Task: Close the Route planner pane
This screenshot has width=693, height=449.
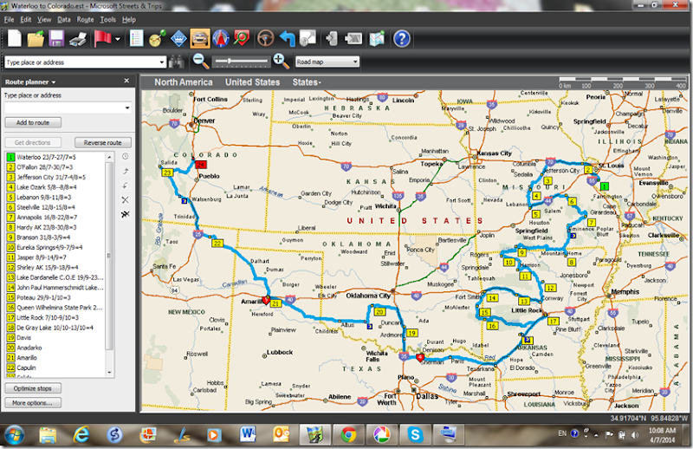Action: tap(126, 81)
